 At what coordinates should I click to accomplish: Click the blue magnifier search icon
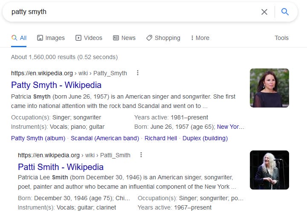click(x=285, y=12)
